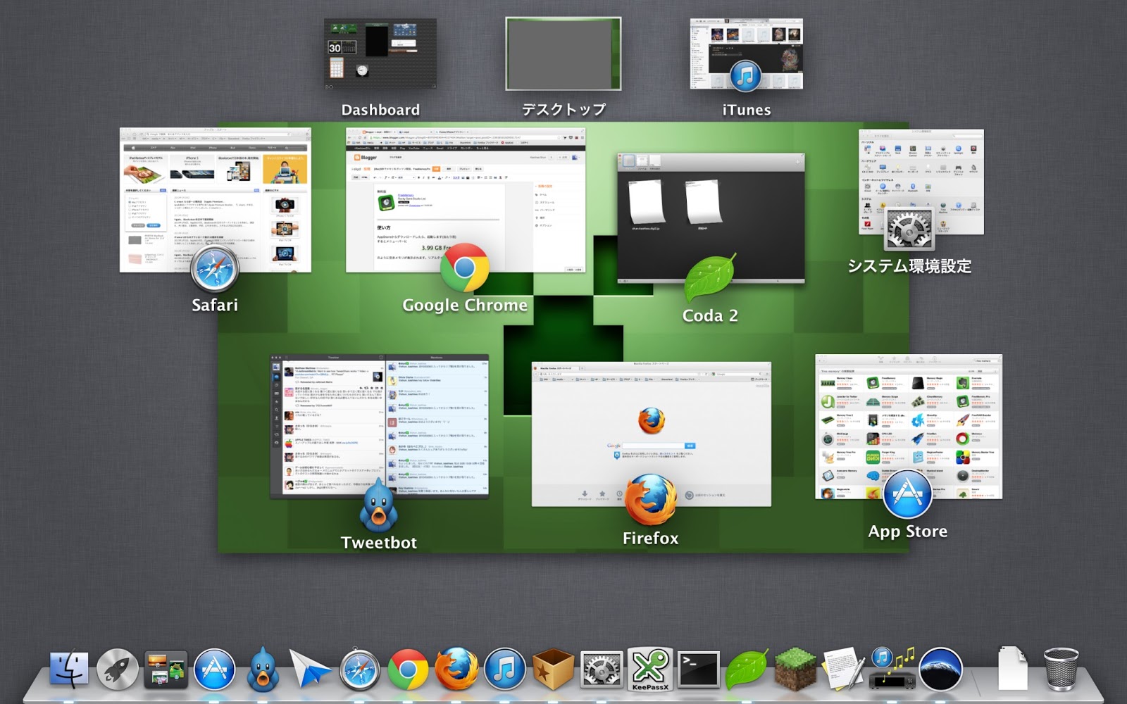This screenshot has width=1127, height=704.
Task: Click the music receiver icon in the Dock
Action: 892,669
